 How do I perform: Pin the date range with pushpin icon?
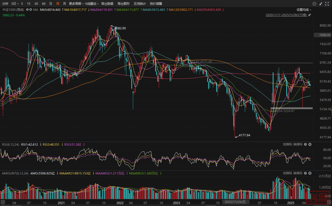(310, 15)
